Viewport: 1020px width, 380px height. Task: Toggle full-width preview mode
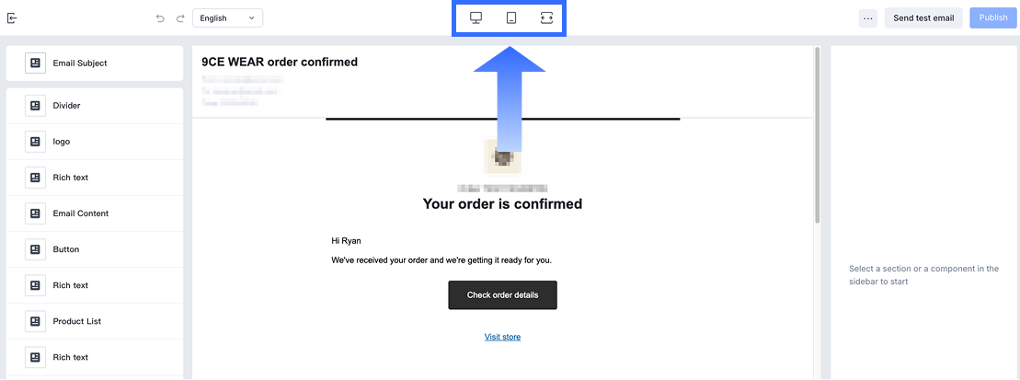546,18
